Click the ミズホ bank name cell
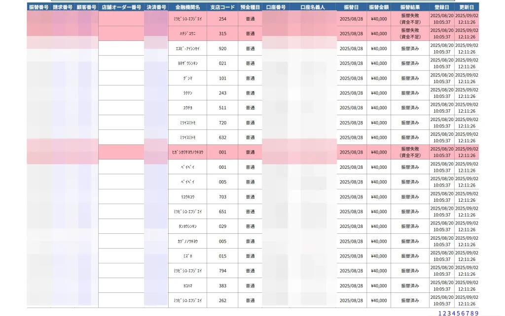505x316 pixels. 187,256
